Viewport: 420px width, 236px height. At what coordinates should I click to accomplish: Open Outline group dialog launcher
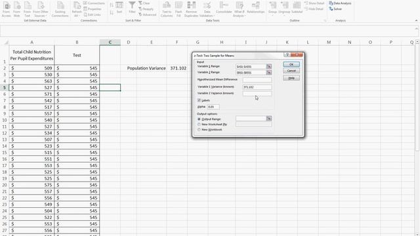click(325, 20)
